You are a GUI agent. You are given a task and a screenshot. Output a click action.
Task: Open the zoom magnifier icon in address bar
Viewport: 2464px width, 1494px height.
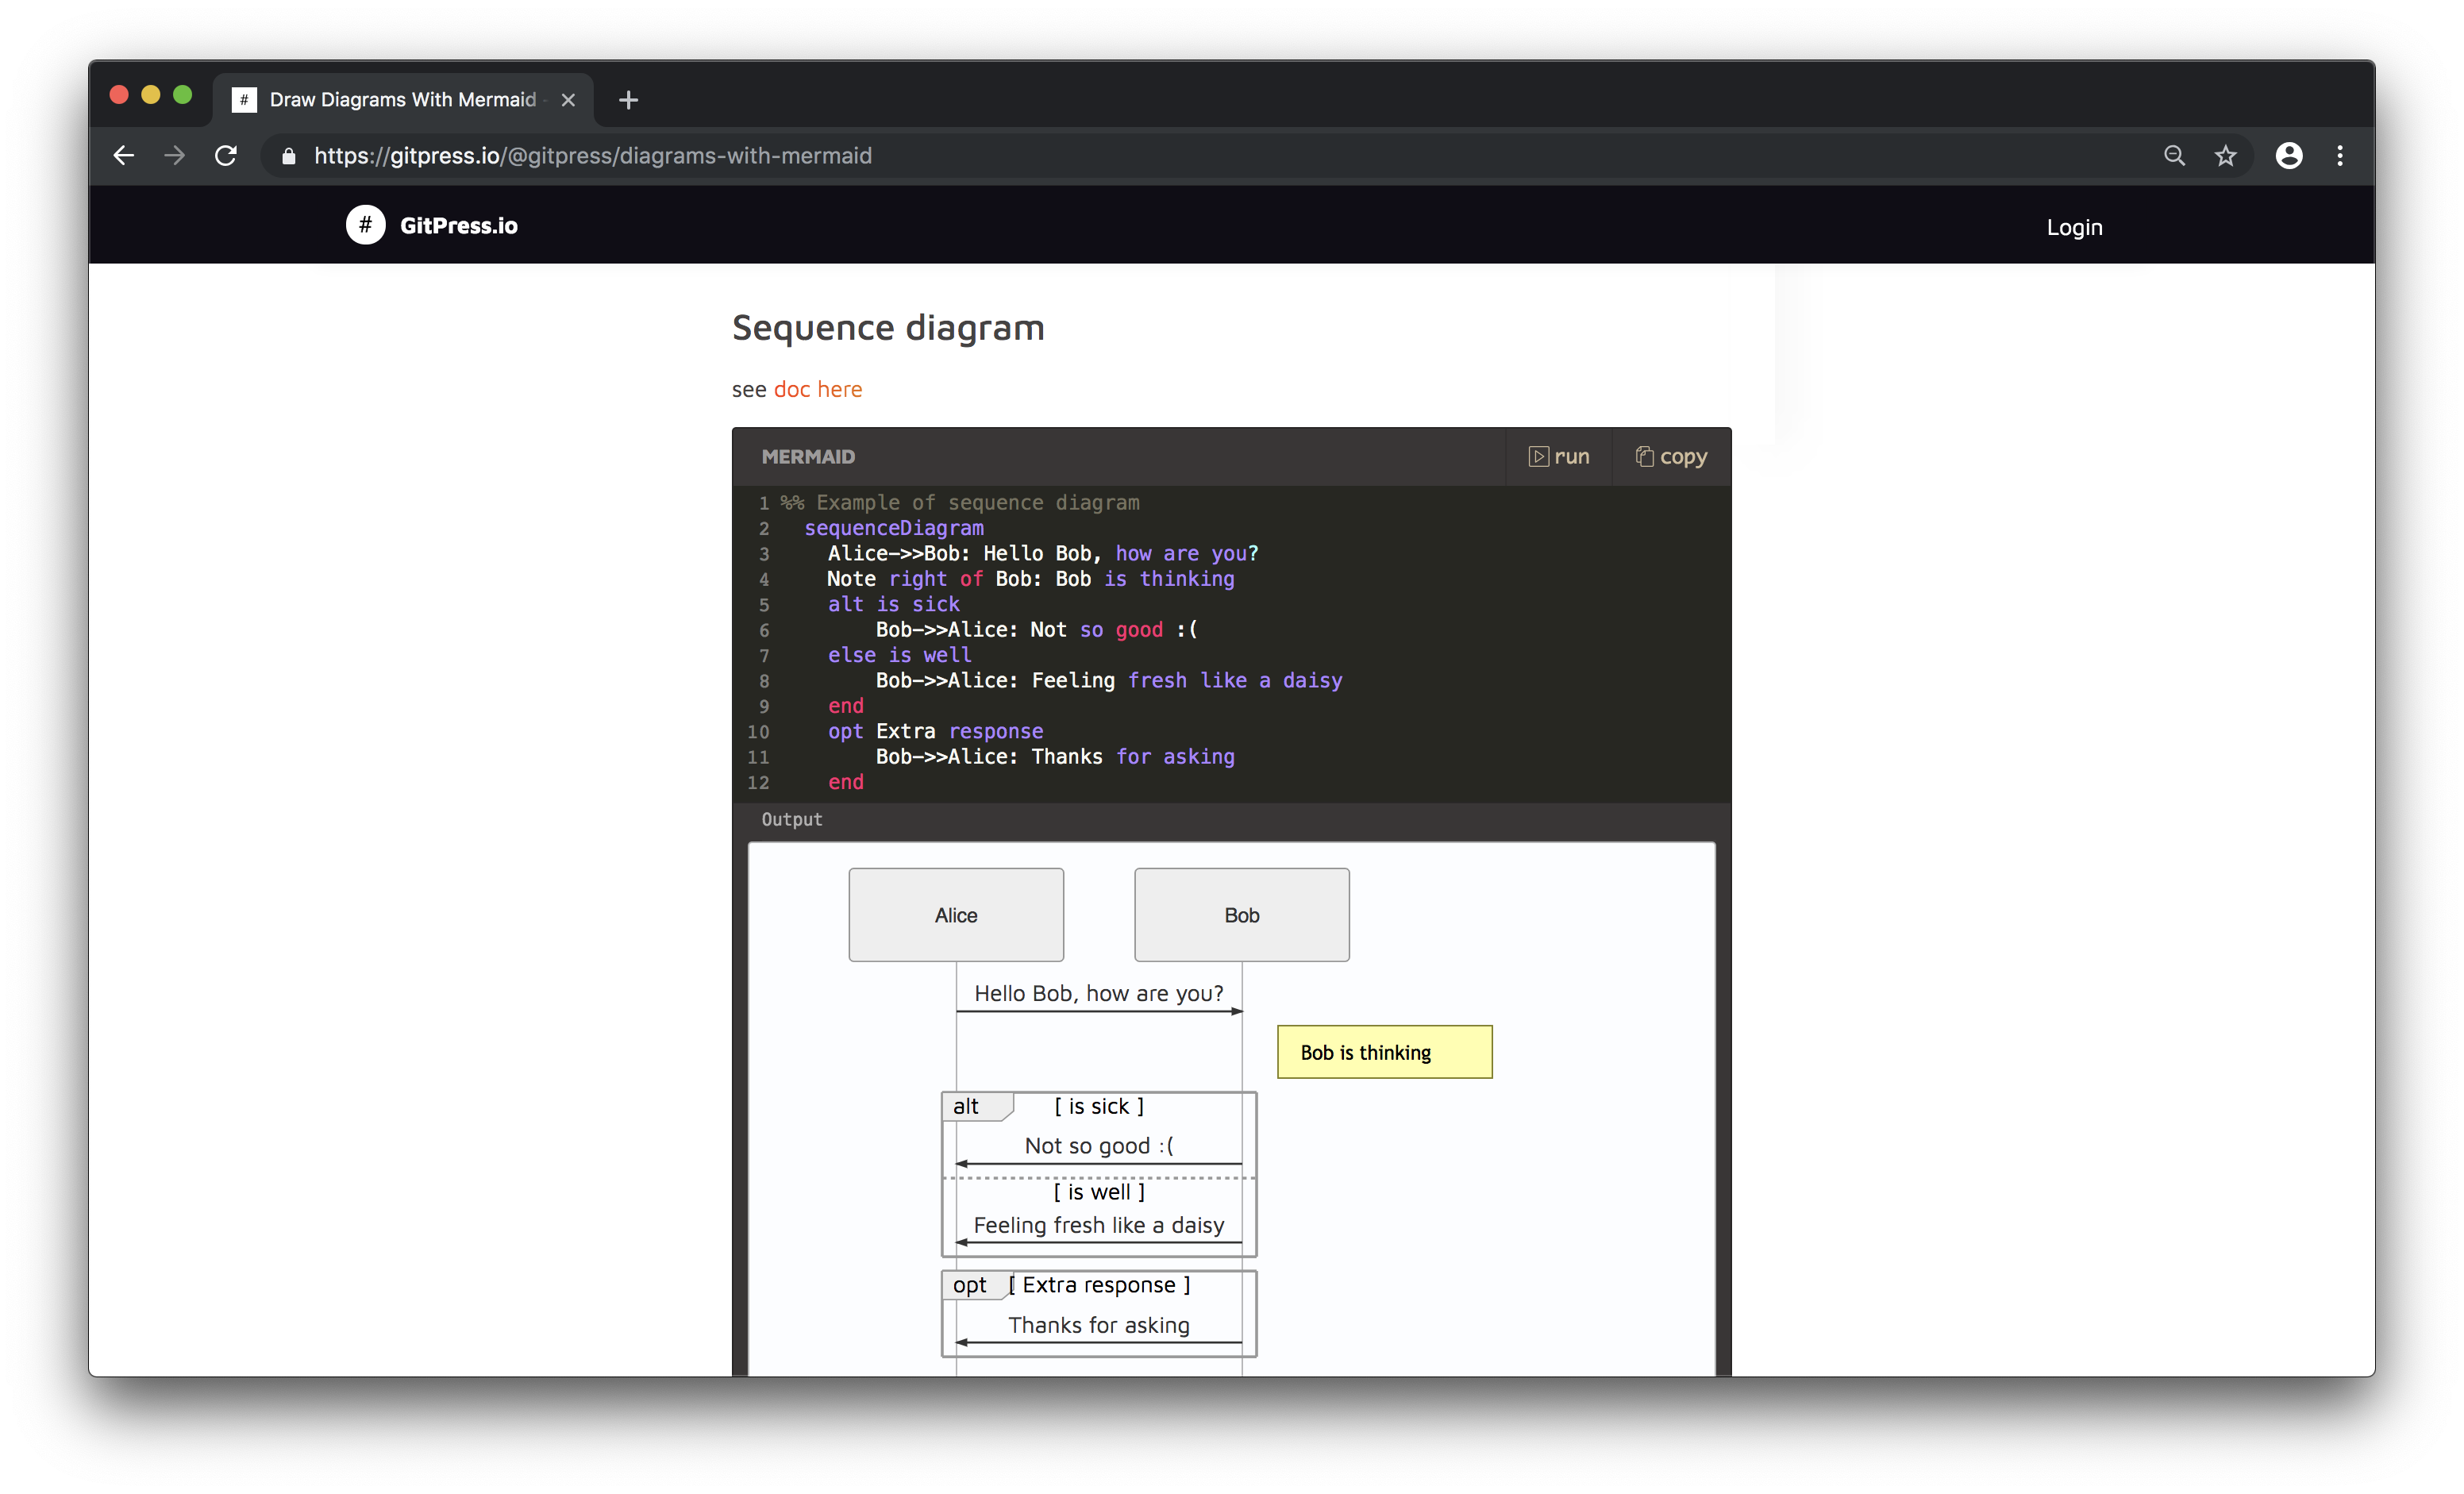pos(2174,156)
